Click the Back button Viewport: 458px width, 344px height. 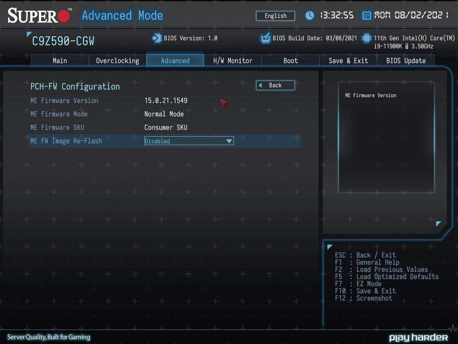276,86
